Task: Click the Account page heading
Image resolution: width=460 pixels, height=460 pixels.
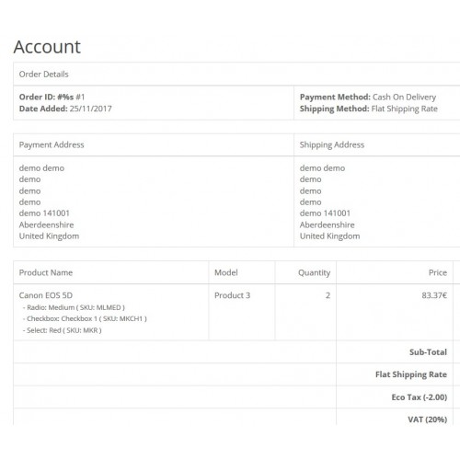Action: tap(47, 47)
